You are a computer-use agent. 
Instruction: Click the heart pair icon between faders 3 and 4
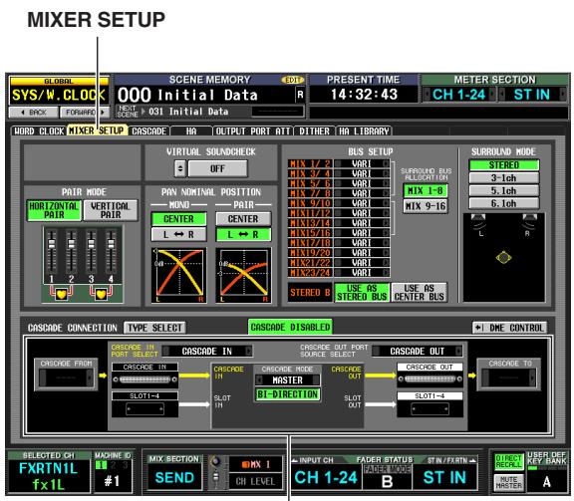click(101, 294)
